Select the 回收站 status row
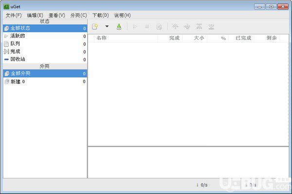The width and height of the screenshot is (292, 194). coord(45,59)
